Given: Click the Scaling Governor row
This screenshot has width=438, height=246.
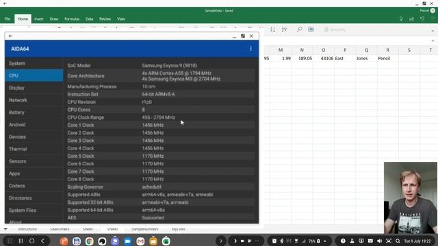Looking at the screenshot, I should pos(161,187).
